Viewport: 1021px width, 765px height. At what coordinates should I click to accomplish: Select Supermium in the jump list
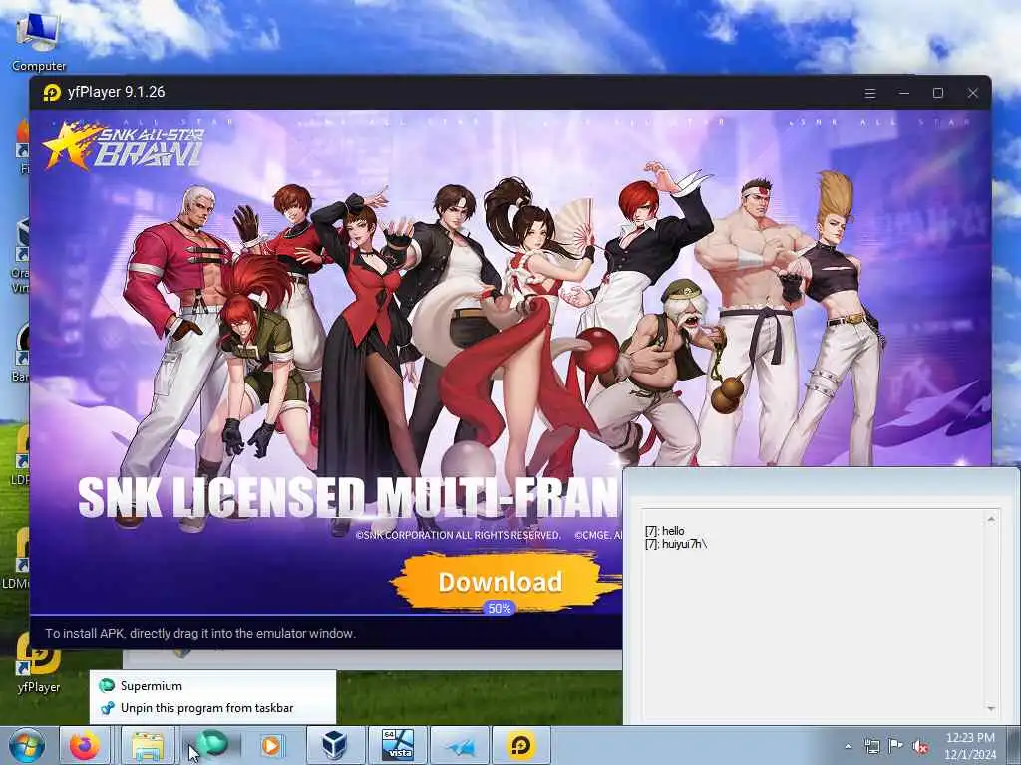pyautogui.click(x=212, y=685)
